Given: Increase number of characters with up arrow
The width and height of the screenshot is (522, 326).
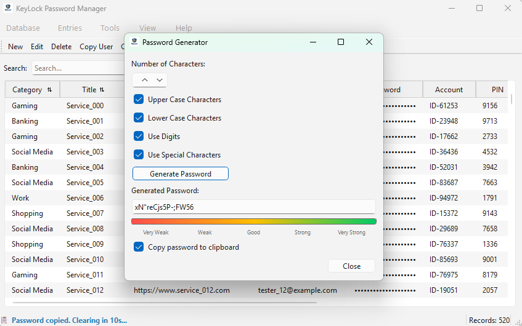Looking at the screenshot, I should (145, 80).
